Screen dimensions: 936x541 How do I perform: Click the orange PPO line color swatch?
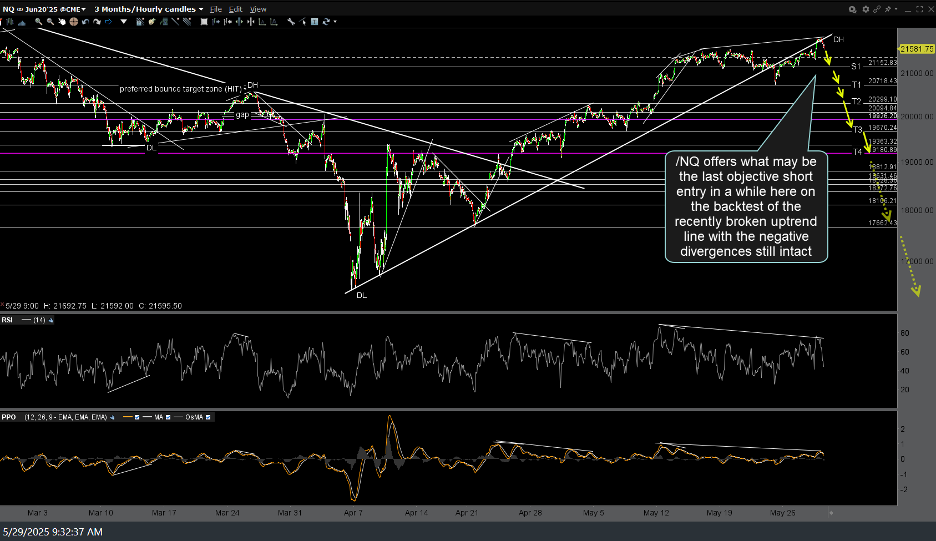pyautogui.click(x=128, y=417)
